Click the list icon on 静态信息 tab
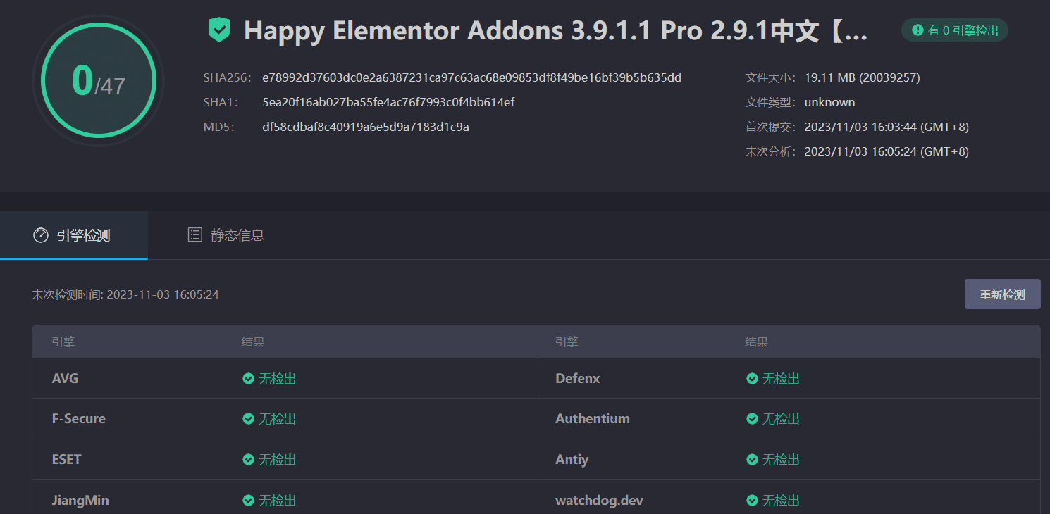This screenshot has width=1050, height=514. (x=195, y=235)
